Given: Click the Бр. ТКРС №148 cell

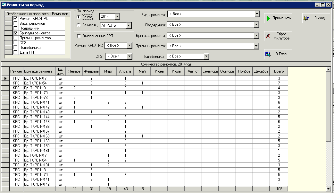Looking at the screenshot, I should click(x=39, y=122).
